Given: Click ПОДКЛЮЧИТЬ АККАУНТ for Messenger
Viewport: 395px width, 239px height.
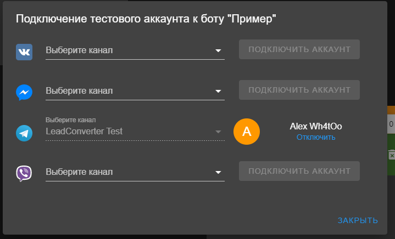Looking at the screenshot, I should pyautogui.click(x=299, y=90).
